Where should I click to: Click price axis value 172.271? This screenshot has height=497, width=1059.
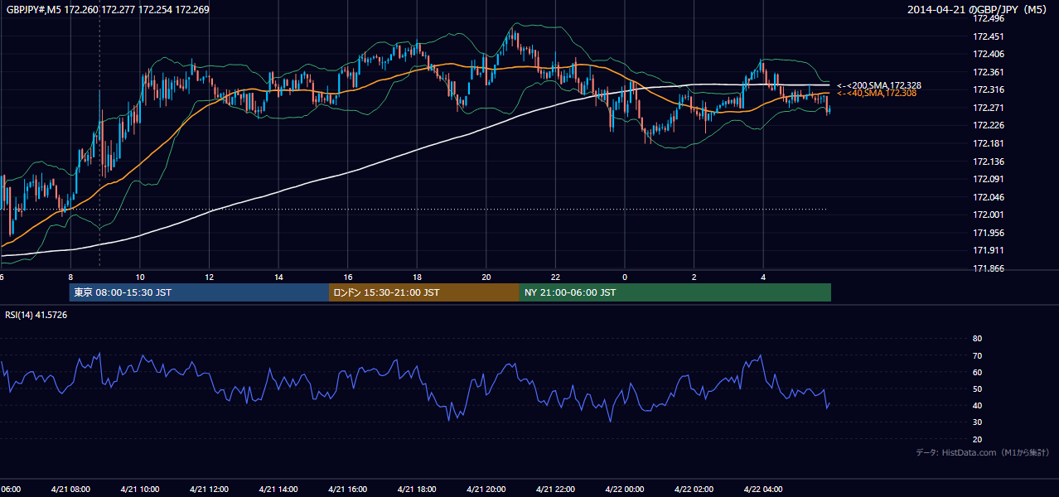989,108
